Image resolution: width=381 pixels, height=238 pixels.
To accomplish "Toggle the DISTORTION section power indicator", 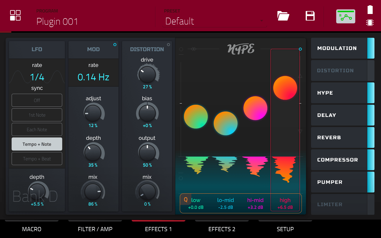I will point(168,45).
